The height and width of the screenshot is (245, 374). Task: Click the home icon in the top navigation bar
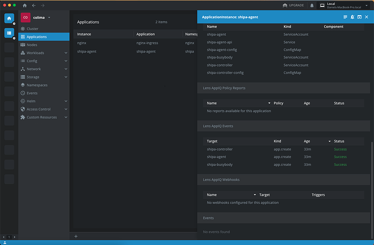tap(24, 5)
